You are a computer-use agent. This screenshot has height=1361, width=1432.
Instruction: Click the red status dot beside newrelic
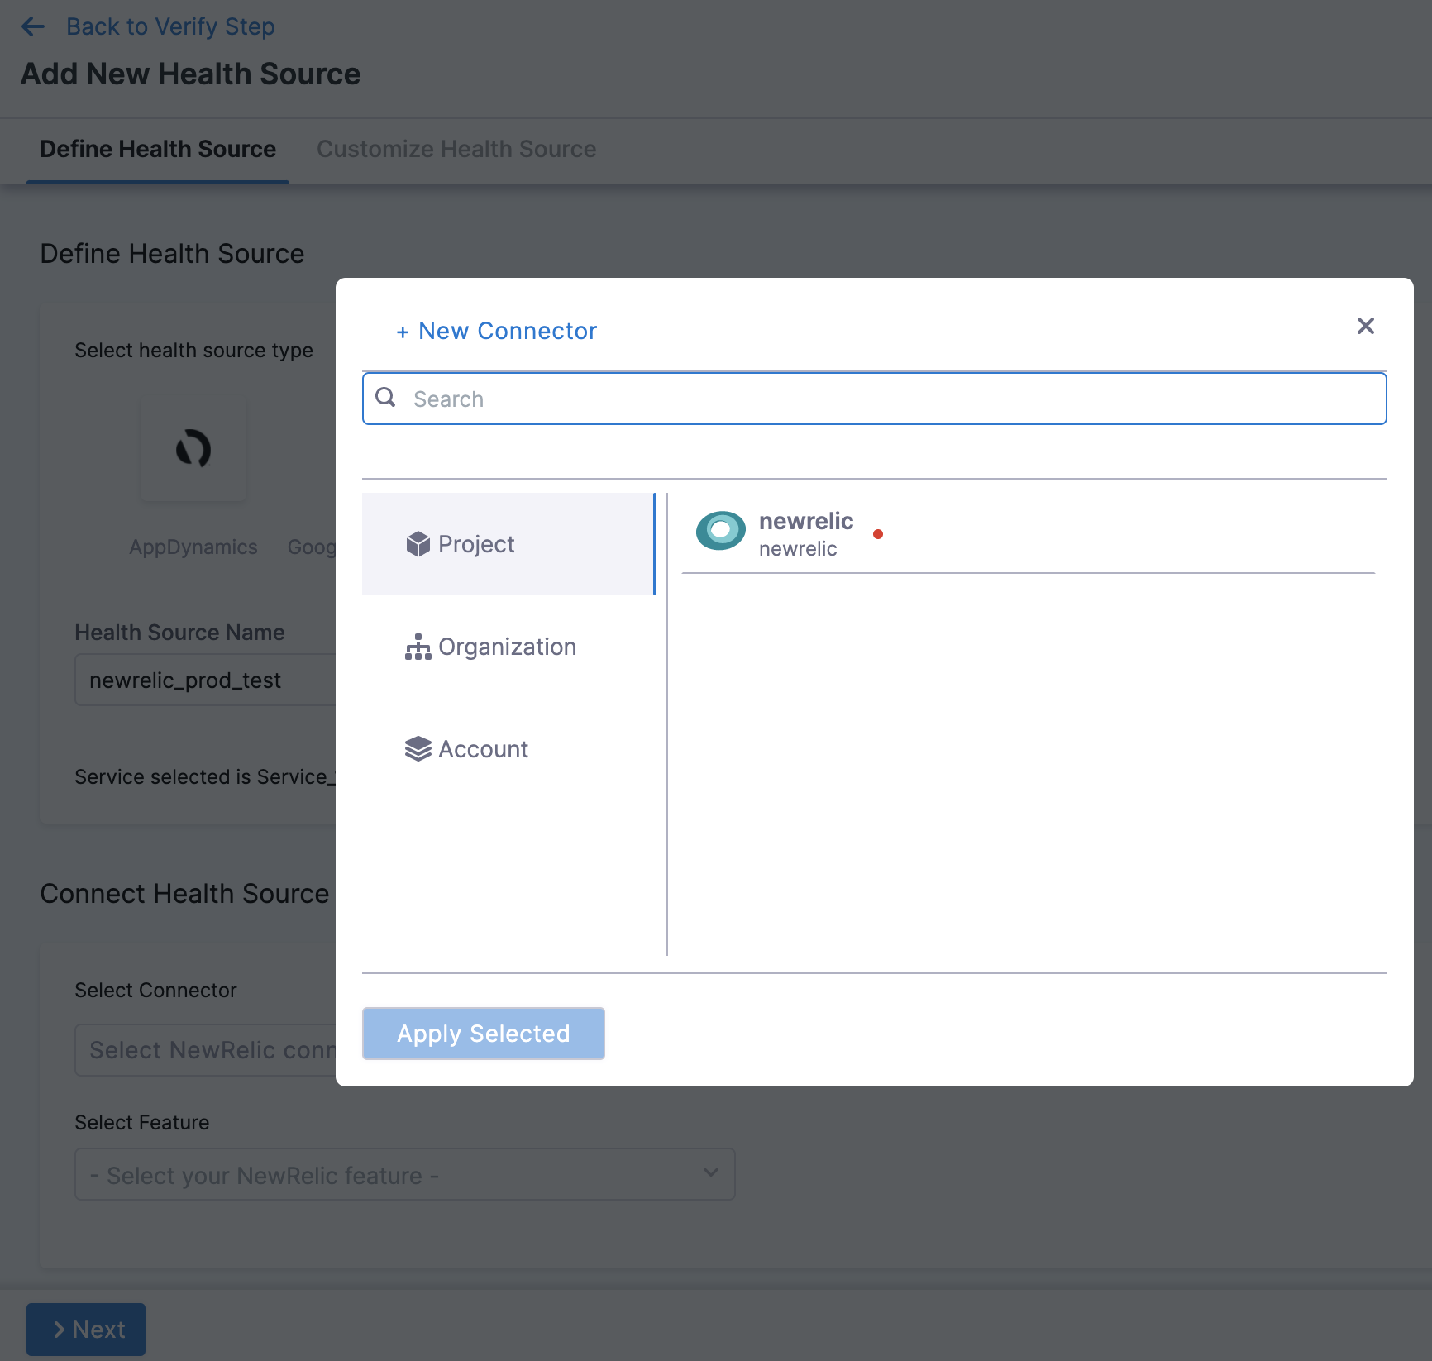point(877,534)
